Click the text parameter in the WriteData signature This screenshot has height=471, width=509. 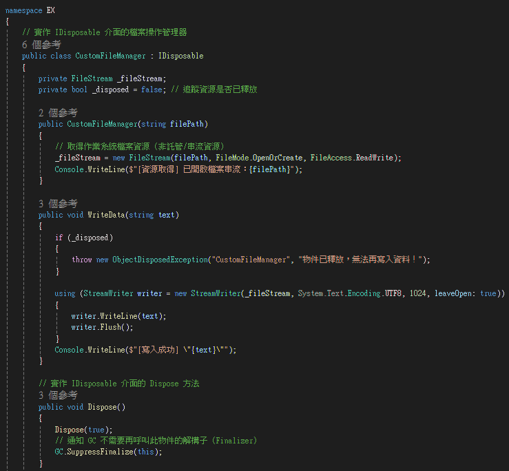point(167,215)
